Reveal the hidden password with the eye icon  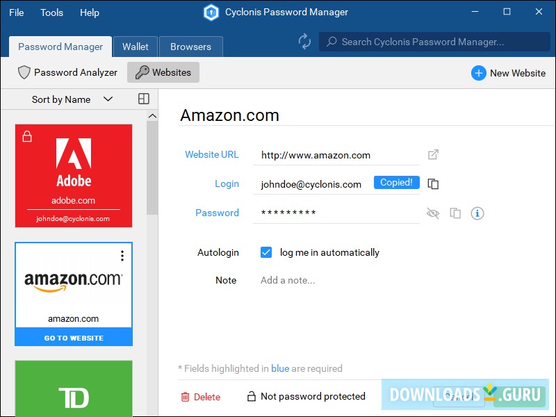coord(433,213)
